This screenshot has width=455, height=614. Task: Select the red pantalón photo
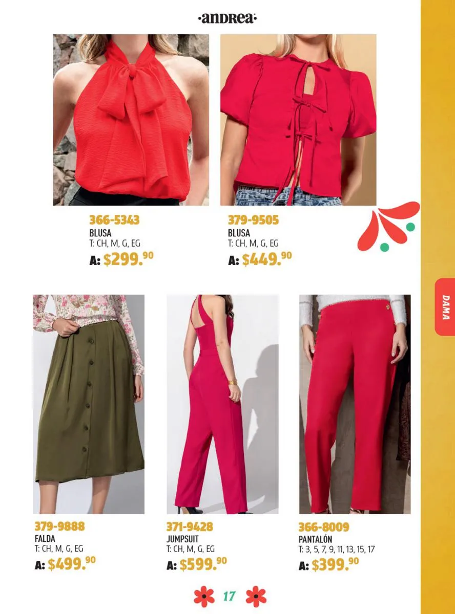click(x=355, y=404)
